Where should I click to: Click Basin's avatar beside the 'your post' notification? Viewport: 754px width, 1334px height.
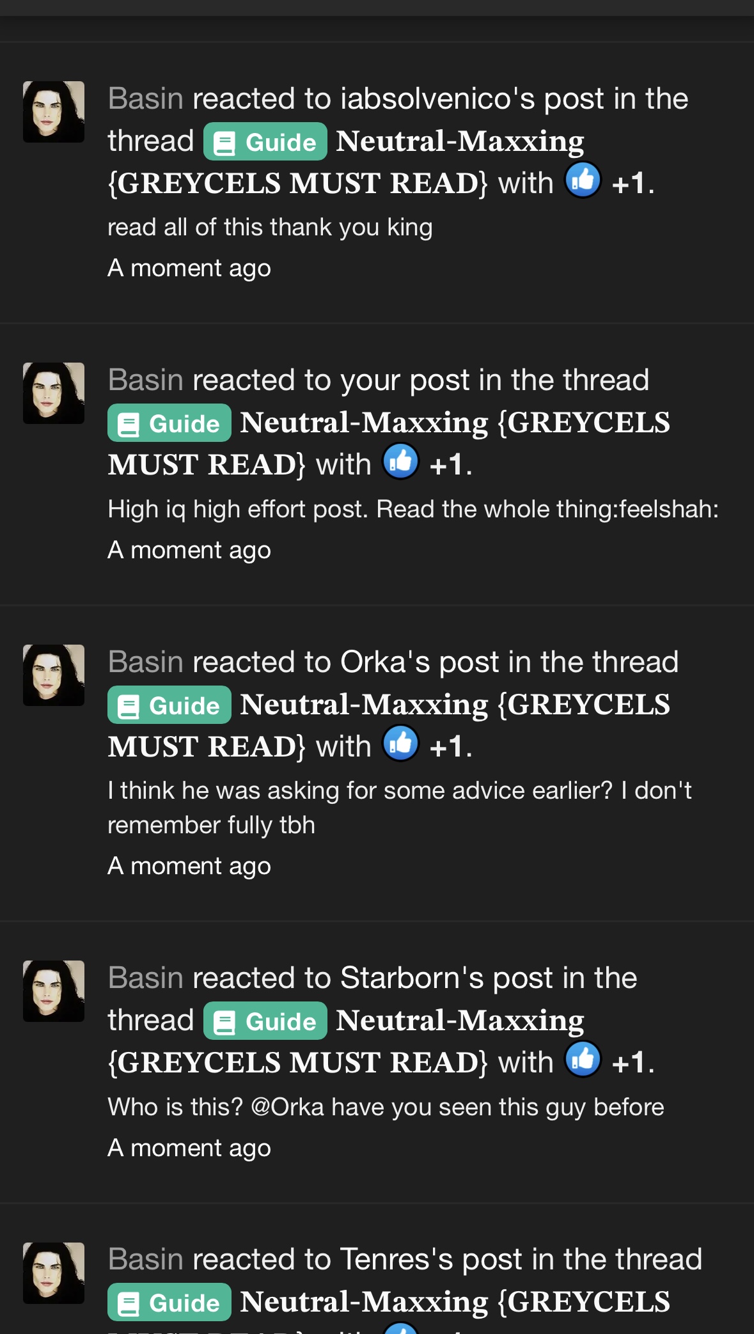(x=54, y=393)
